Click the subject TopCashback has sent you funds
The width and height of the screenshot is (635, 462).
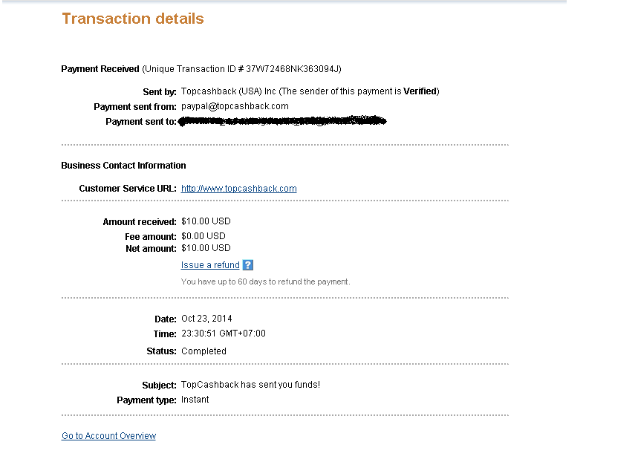click(250, 385)
